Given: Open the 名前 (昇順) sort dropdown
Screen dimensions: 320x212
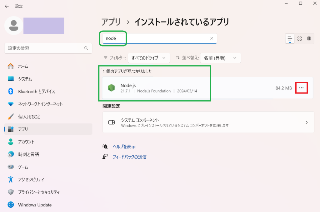Looking at the screenshot, I should pyautogui.click(x=220, y=58).
